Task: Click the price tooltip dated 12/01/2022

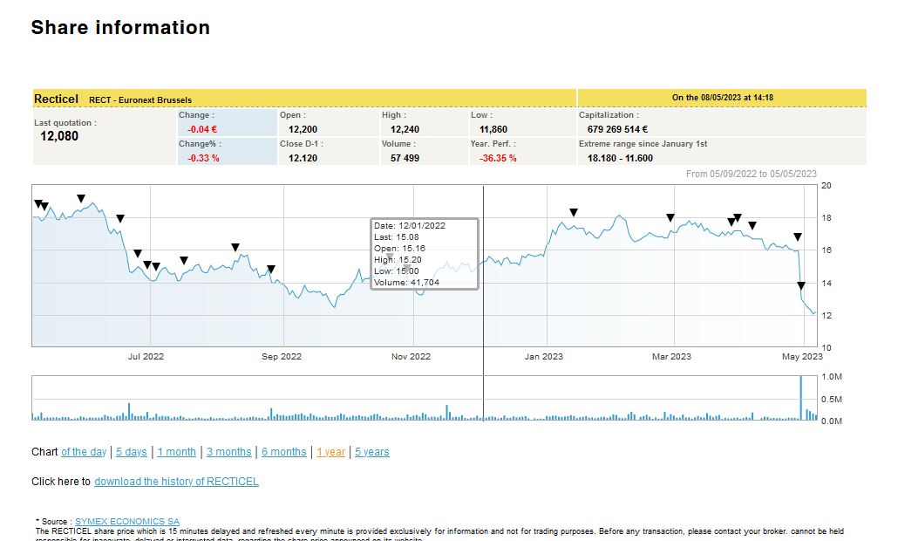Action: tap(424, 254)
